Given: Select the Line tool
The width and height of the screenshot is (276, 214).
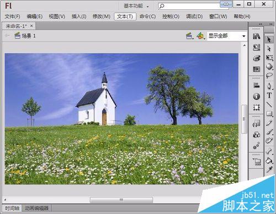Looking at the screenshot, I should [x=269, y=105].
